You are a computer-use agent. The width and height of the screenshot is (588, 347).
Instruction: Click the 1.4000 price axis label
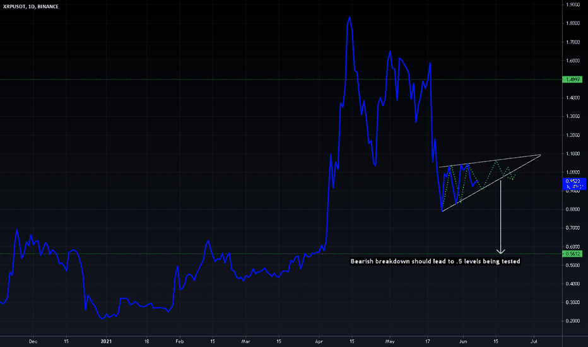(x=573, y=98)
